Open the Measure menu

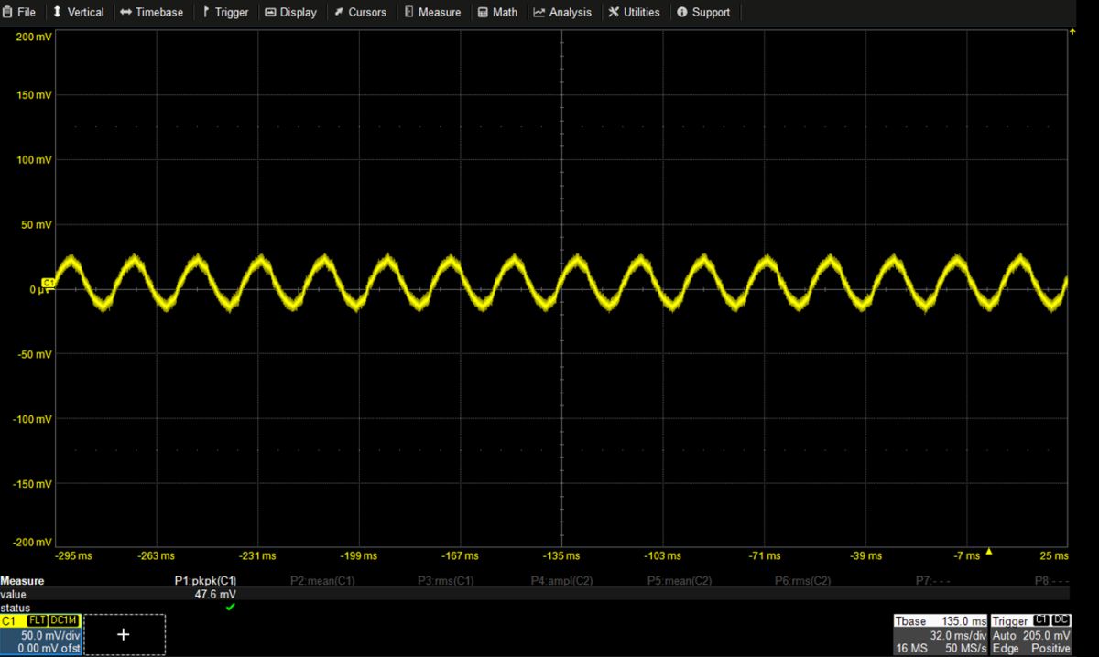432,12
